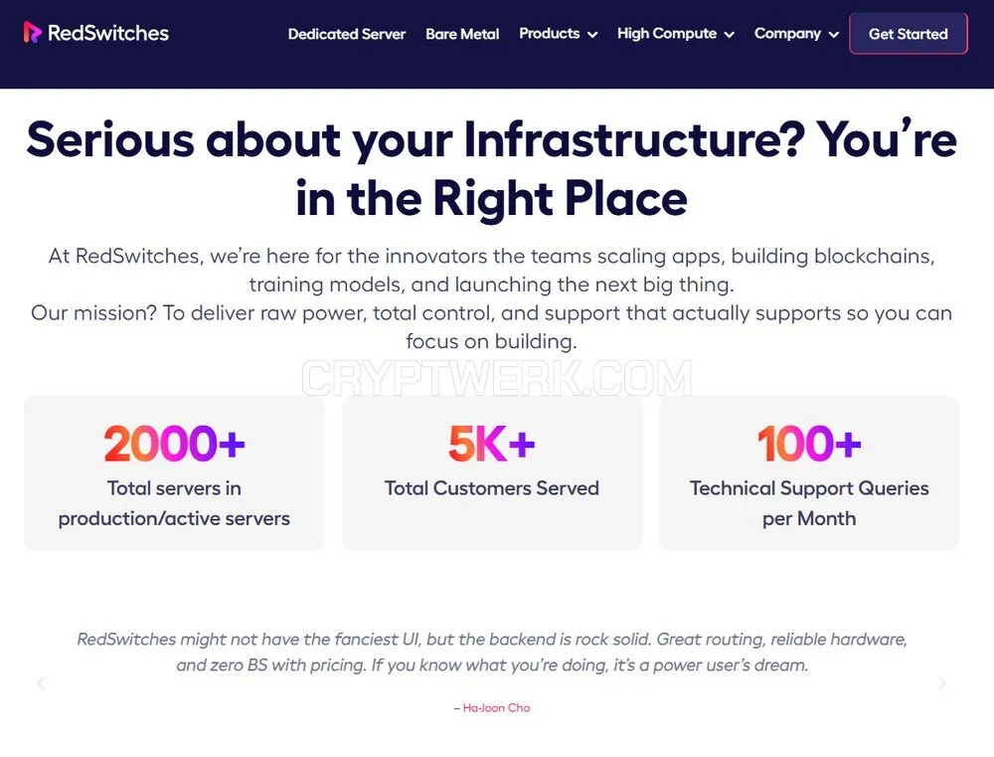The image size is (994, 757).
Task: Select the 2000+ total servers card
Action: [x=174, y=473]
